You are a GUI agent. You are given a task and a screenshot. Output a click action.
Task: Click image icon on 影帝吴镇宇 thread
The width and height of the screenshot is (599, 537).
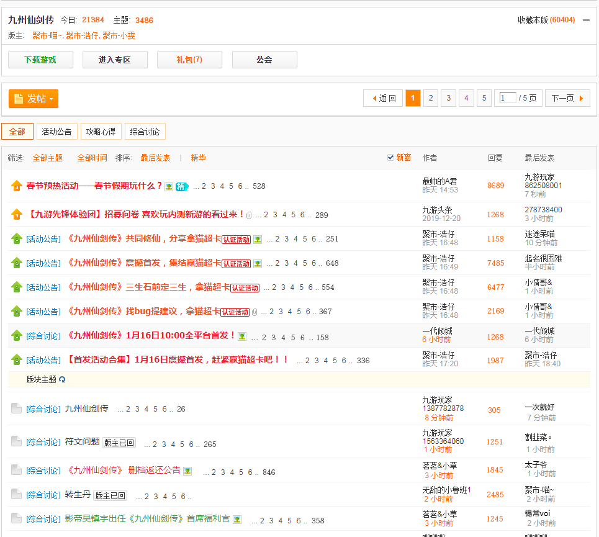click(237, 520)
